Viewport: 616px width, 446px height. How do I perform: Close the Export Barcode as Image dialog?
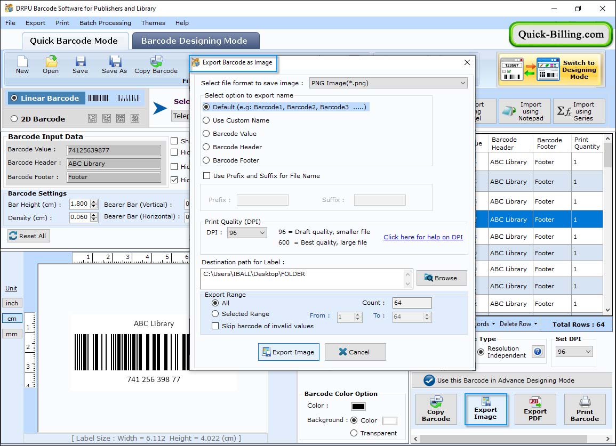tap(467, 62)
